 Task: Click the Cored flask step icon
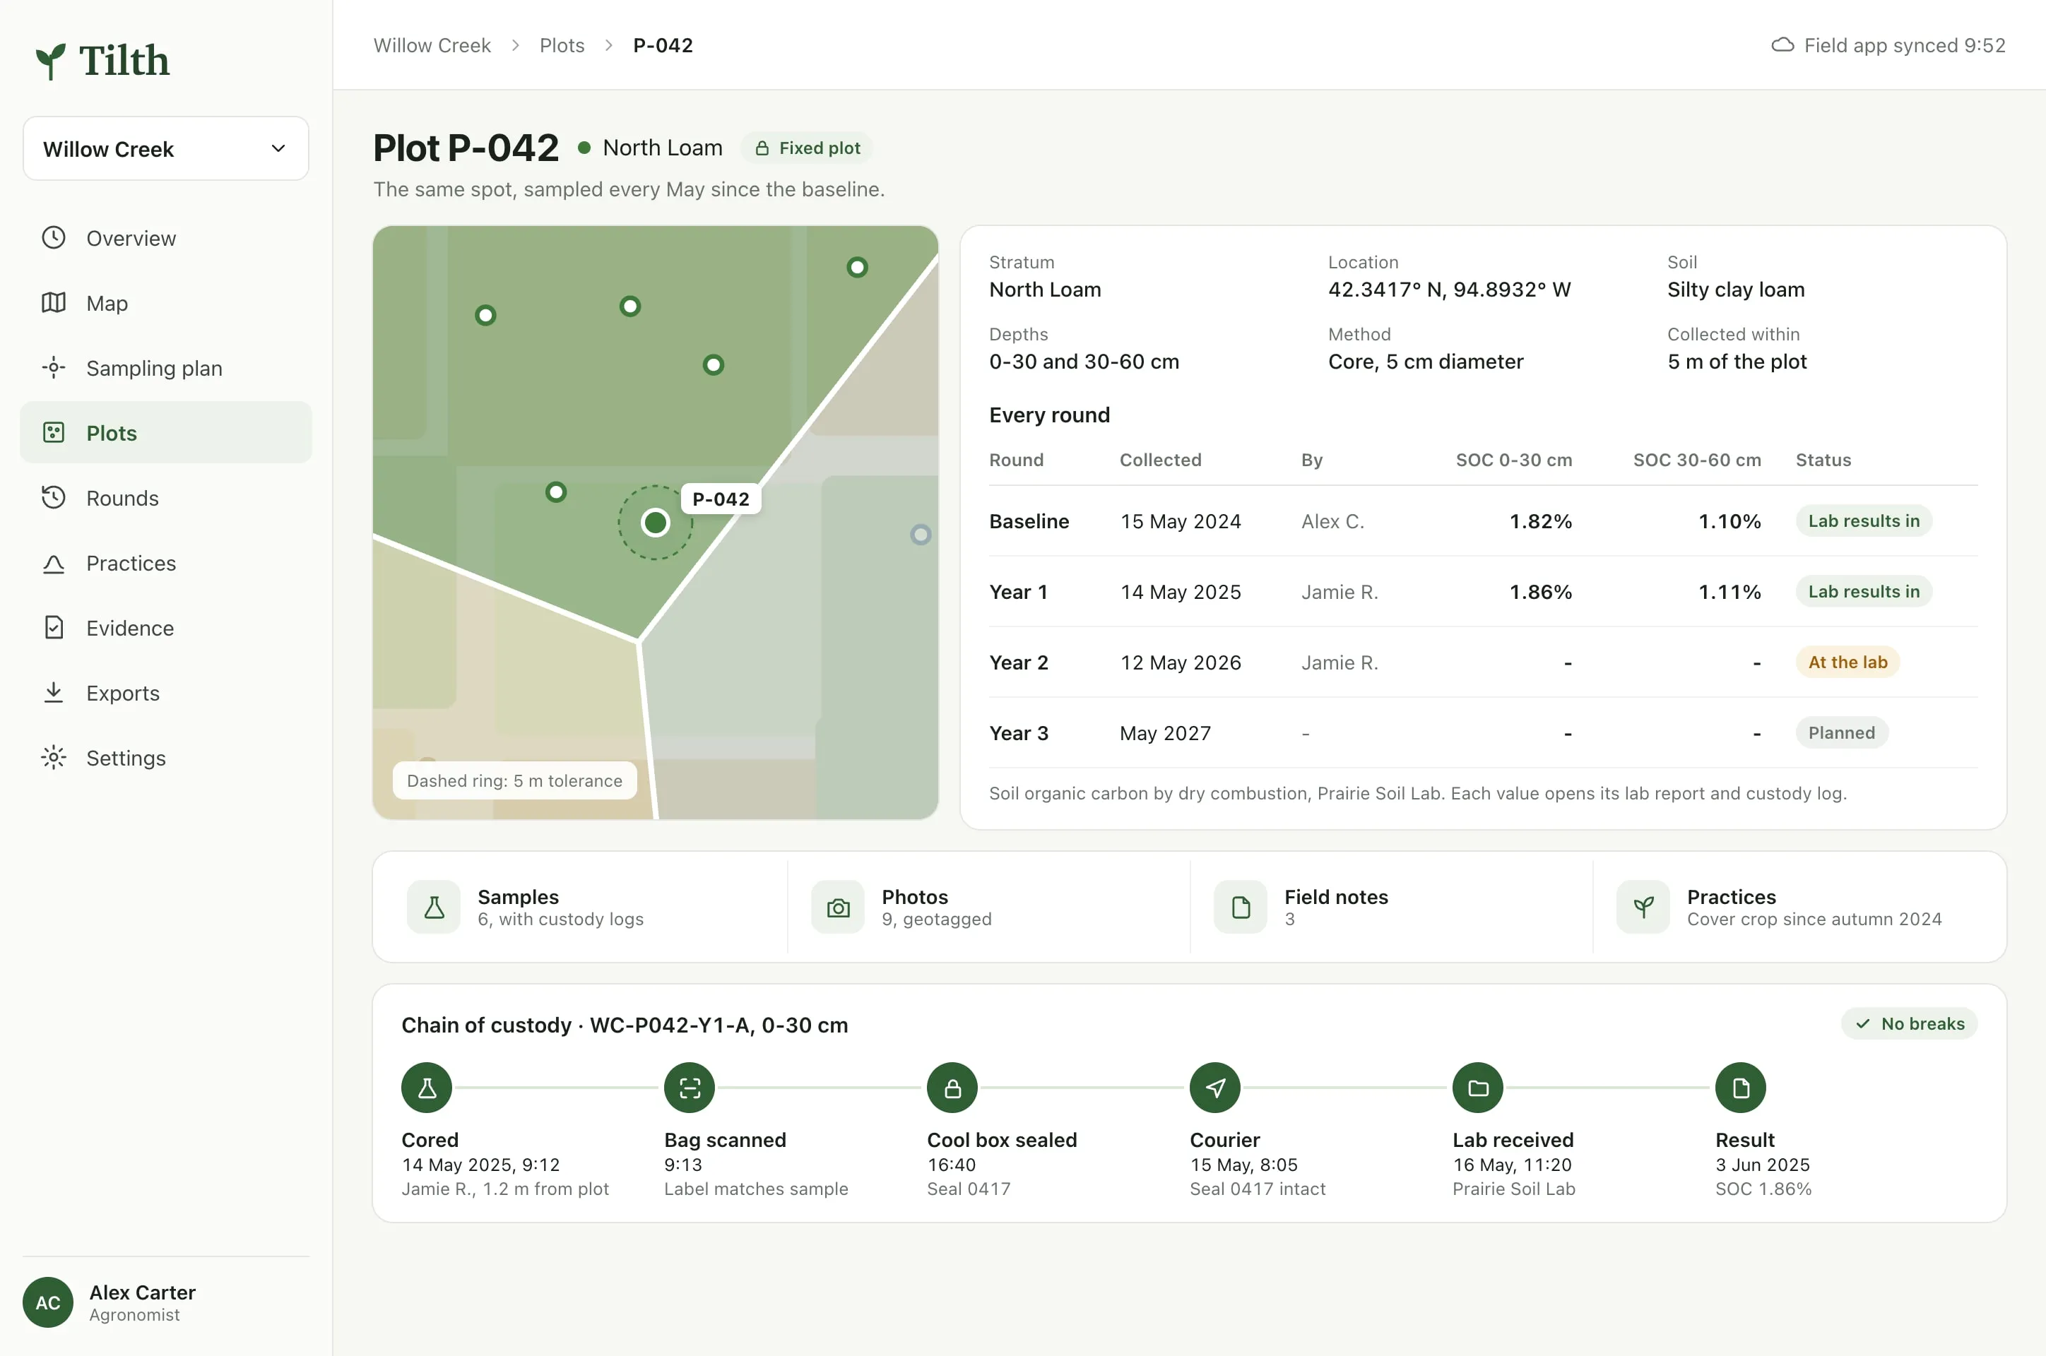427,1088
